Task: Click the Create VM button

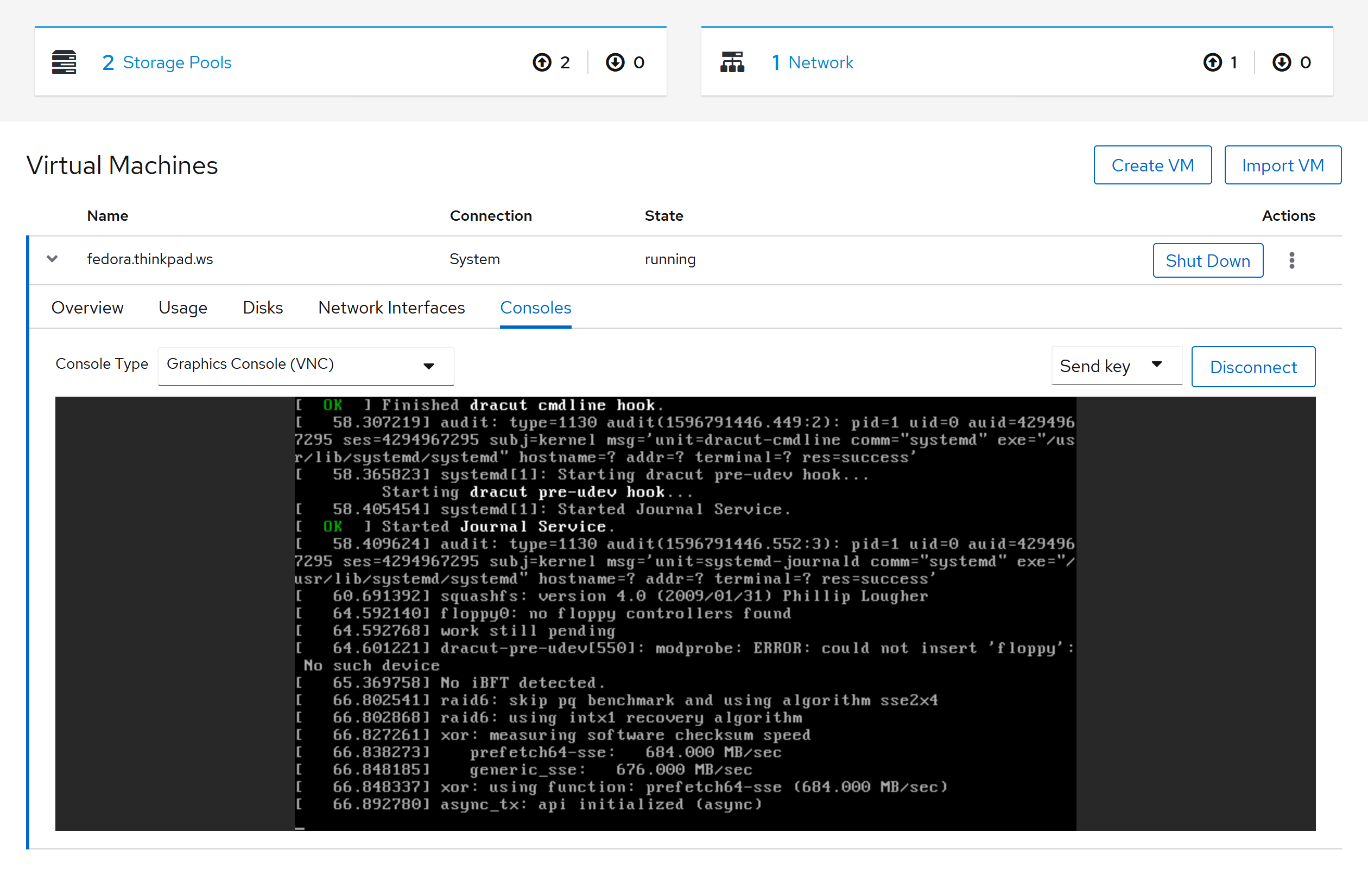Action: 1152,165
